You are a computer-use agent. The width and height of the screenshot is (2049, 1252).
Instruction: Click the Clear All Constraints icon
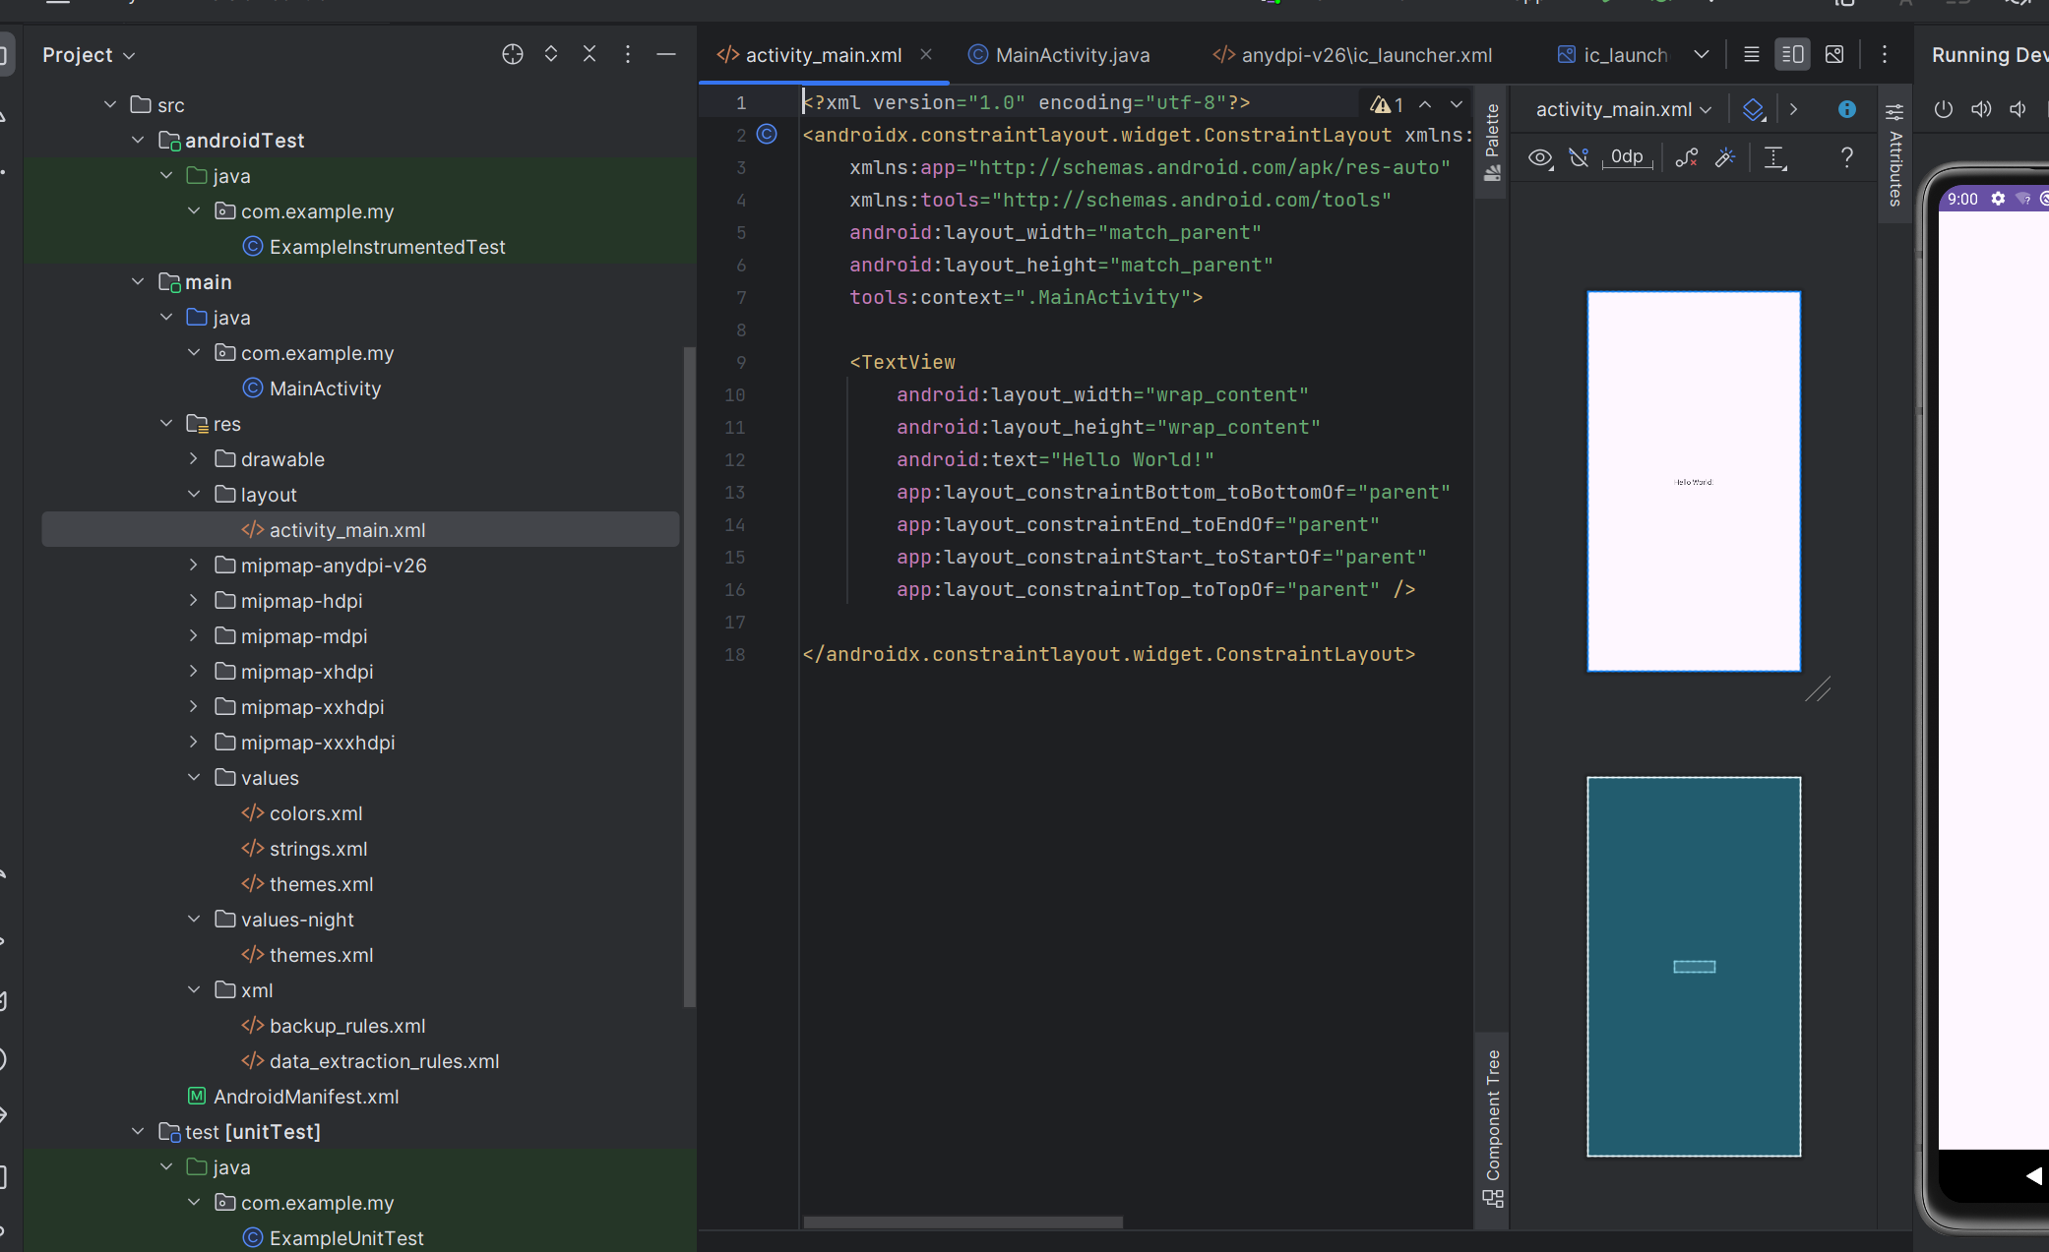(1686, 157)
